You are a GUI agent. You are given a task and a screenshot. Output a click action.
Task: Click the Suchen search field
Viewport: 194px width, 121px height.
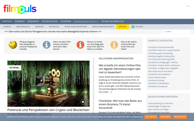[x=177, y=32]
